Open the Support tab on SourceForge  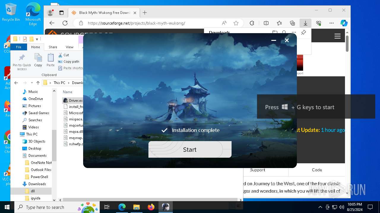point(257,170)
